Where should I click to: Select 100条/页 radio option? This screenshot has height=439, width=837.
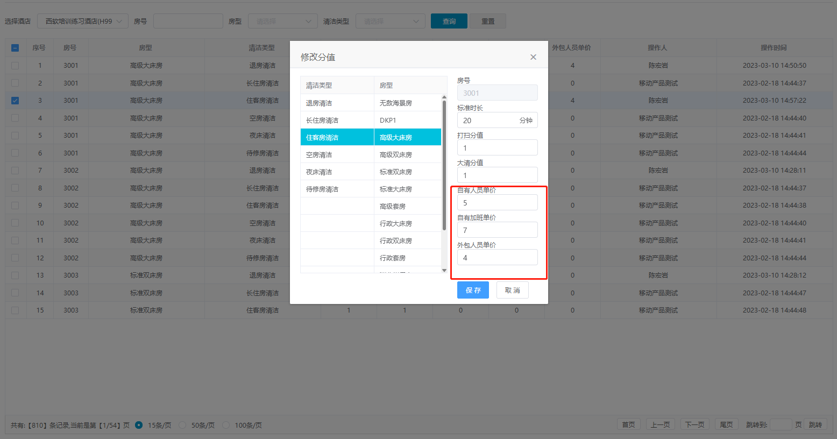click(x=226, y=425)
